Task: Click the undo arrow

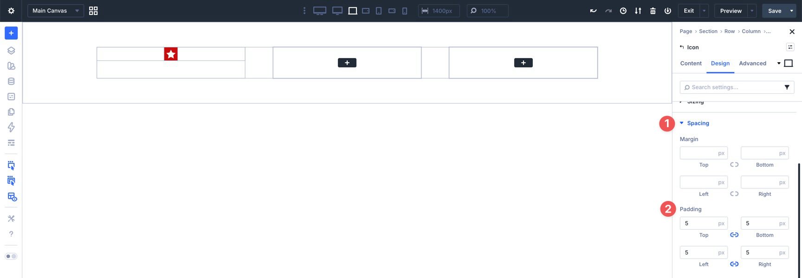Action: [593, 11]
